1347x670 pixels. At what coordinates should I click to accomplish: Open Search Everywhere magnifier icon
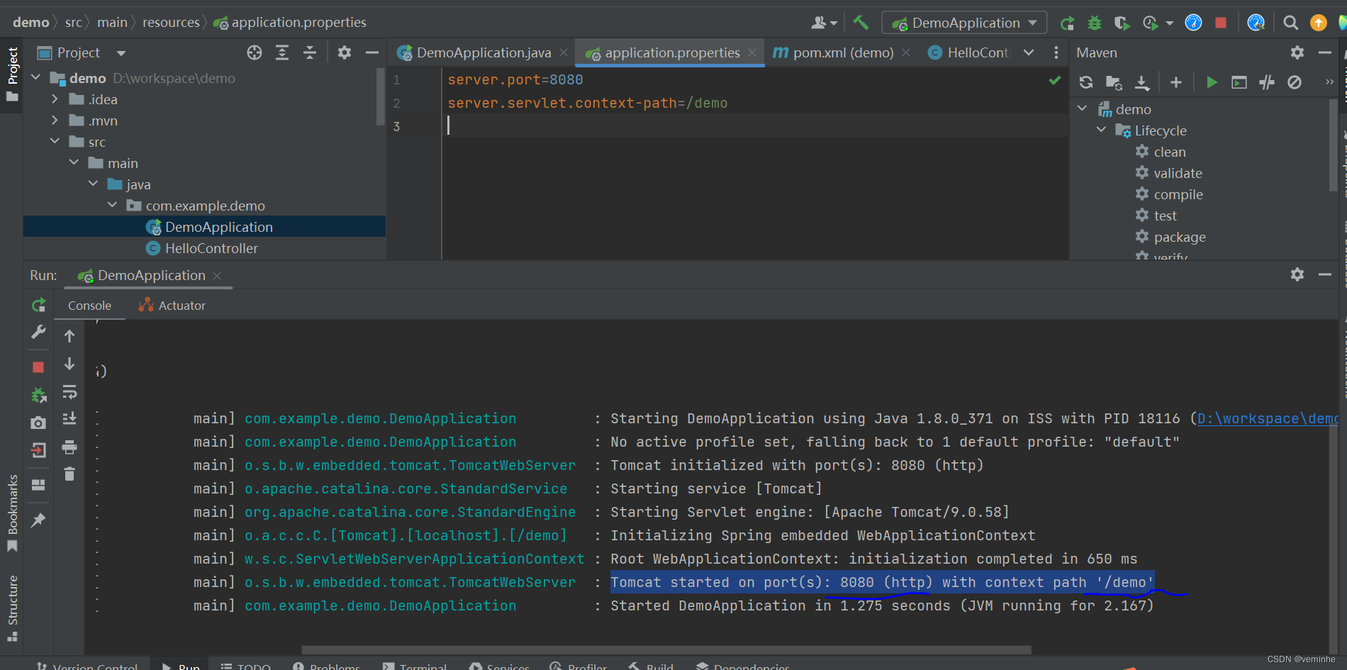[x=1291, y=23]
